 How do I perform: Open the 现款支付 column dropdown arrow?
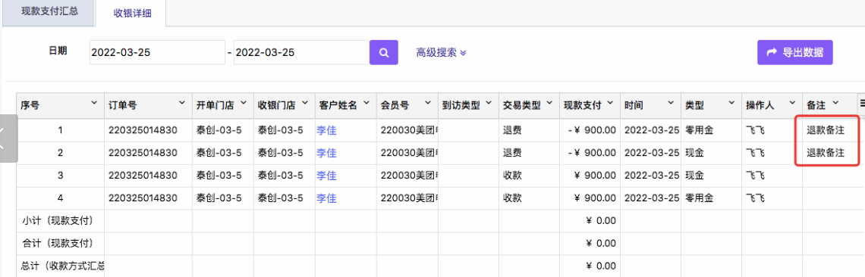[x=610, y=103]
